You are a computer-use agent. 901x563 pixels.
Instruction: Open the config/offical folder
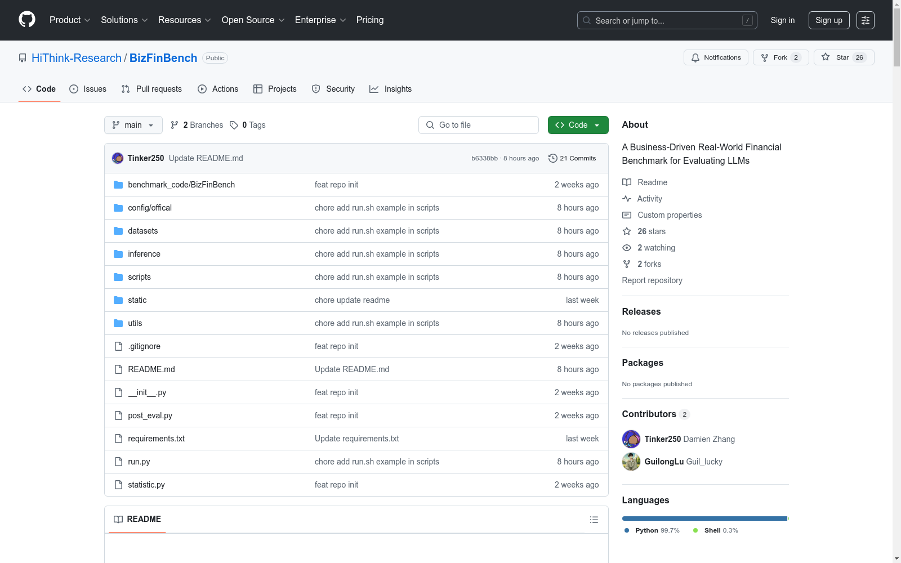pyautogui.click(x=150, y=208)
